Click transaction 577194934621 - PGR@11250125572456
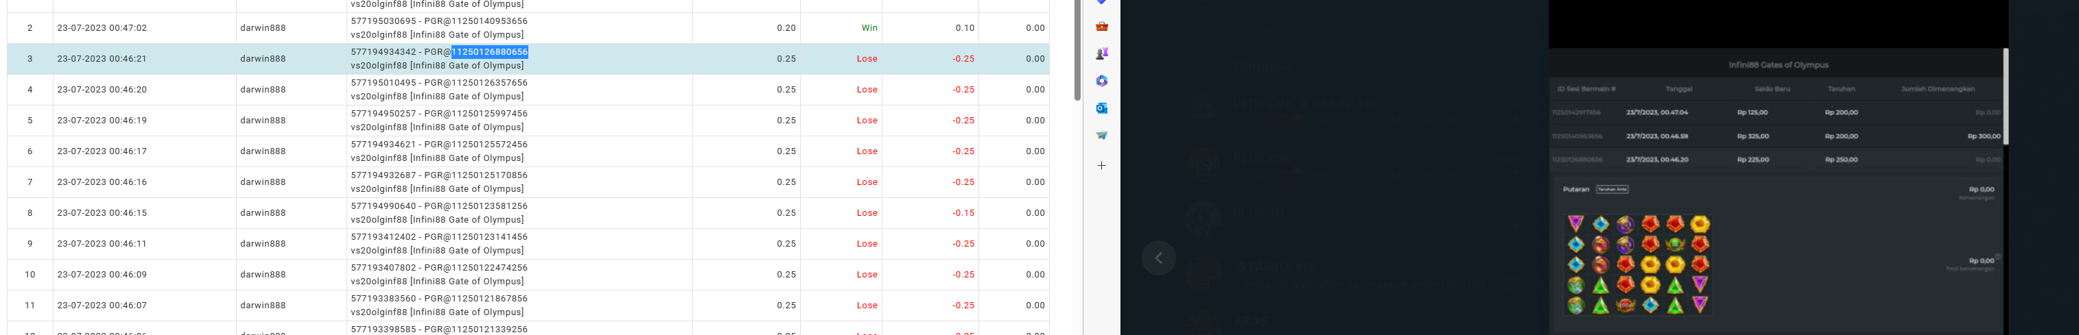 [439, 144]
